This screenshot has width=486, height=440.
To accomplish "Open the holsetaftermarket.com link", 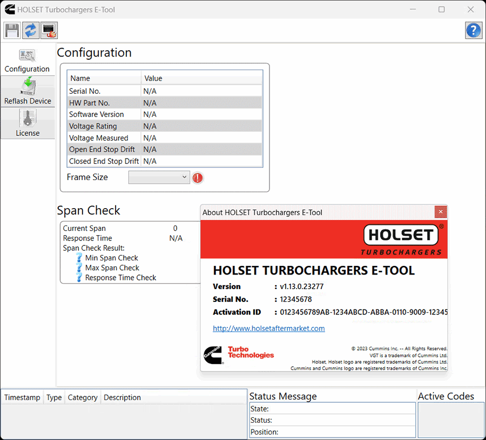I will 269,328.
